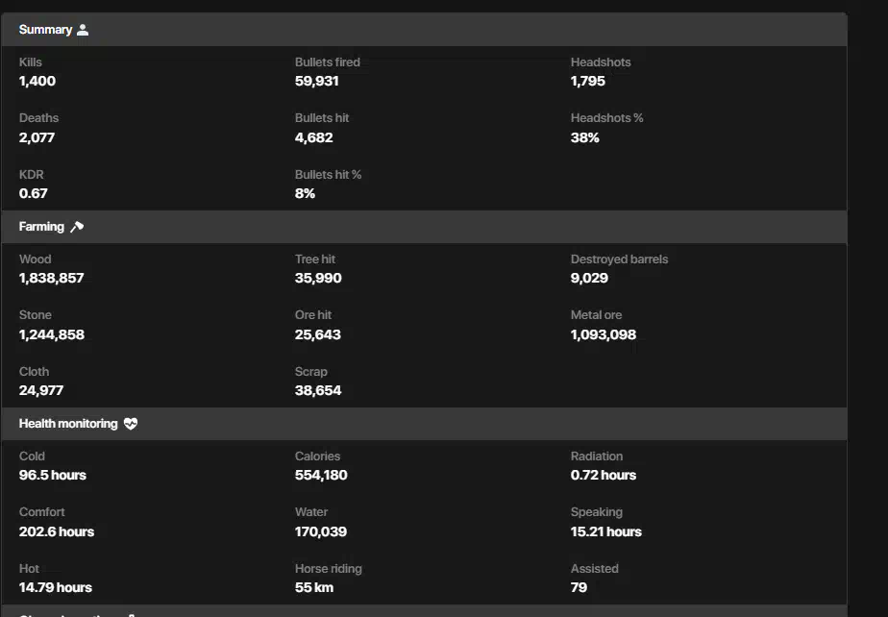
Task: Click the KDR value 0.67
Action: pyautogui.click(x=34, y=194)
